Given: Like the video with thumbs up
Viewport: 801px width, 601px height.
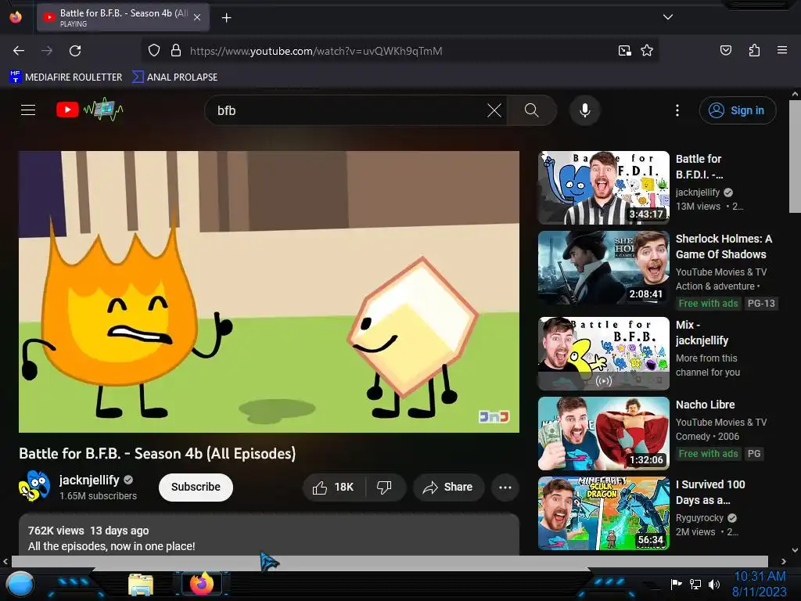Looking at the screenshot, I should 334,488.
